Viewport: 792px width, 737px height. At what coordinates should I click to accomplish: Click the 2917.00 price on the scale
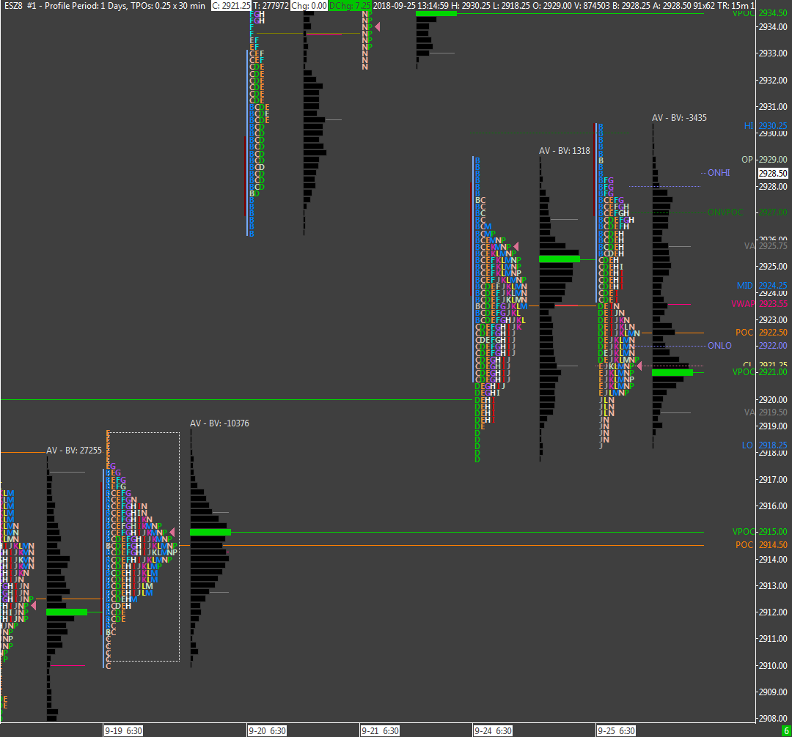(773, 479)
